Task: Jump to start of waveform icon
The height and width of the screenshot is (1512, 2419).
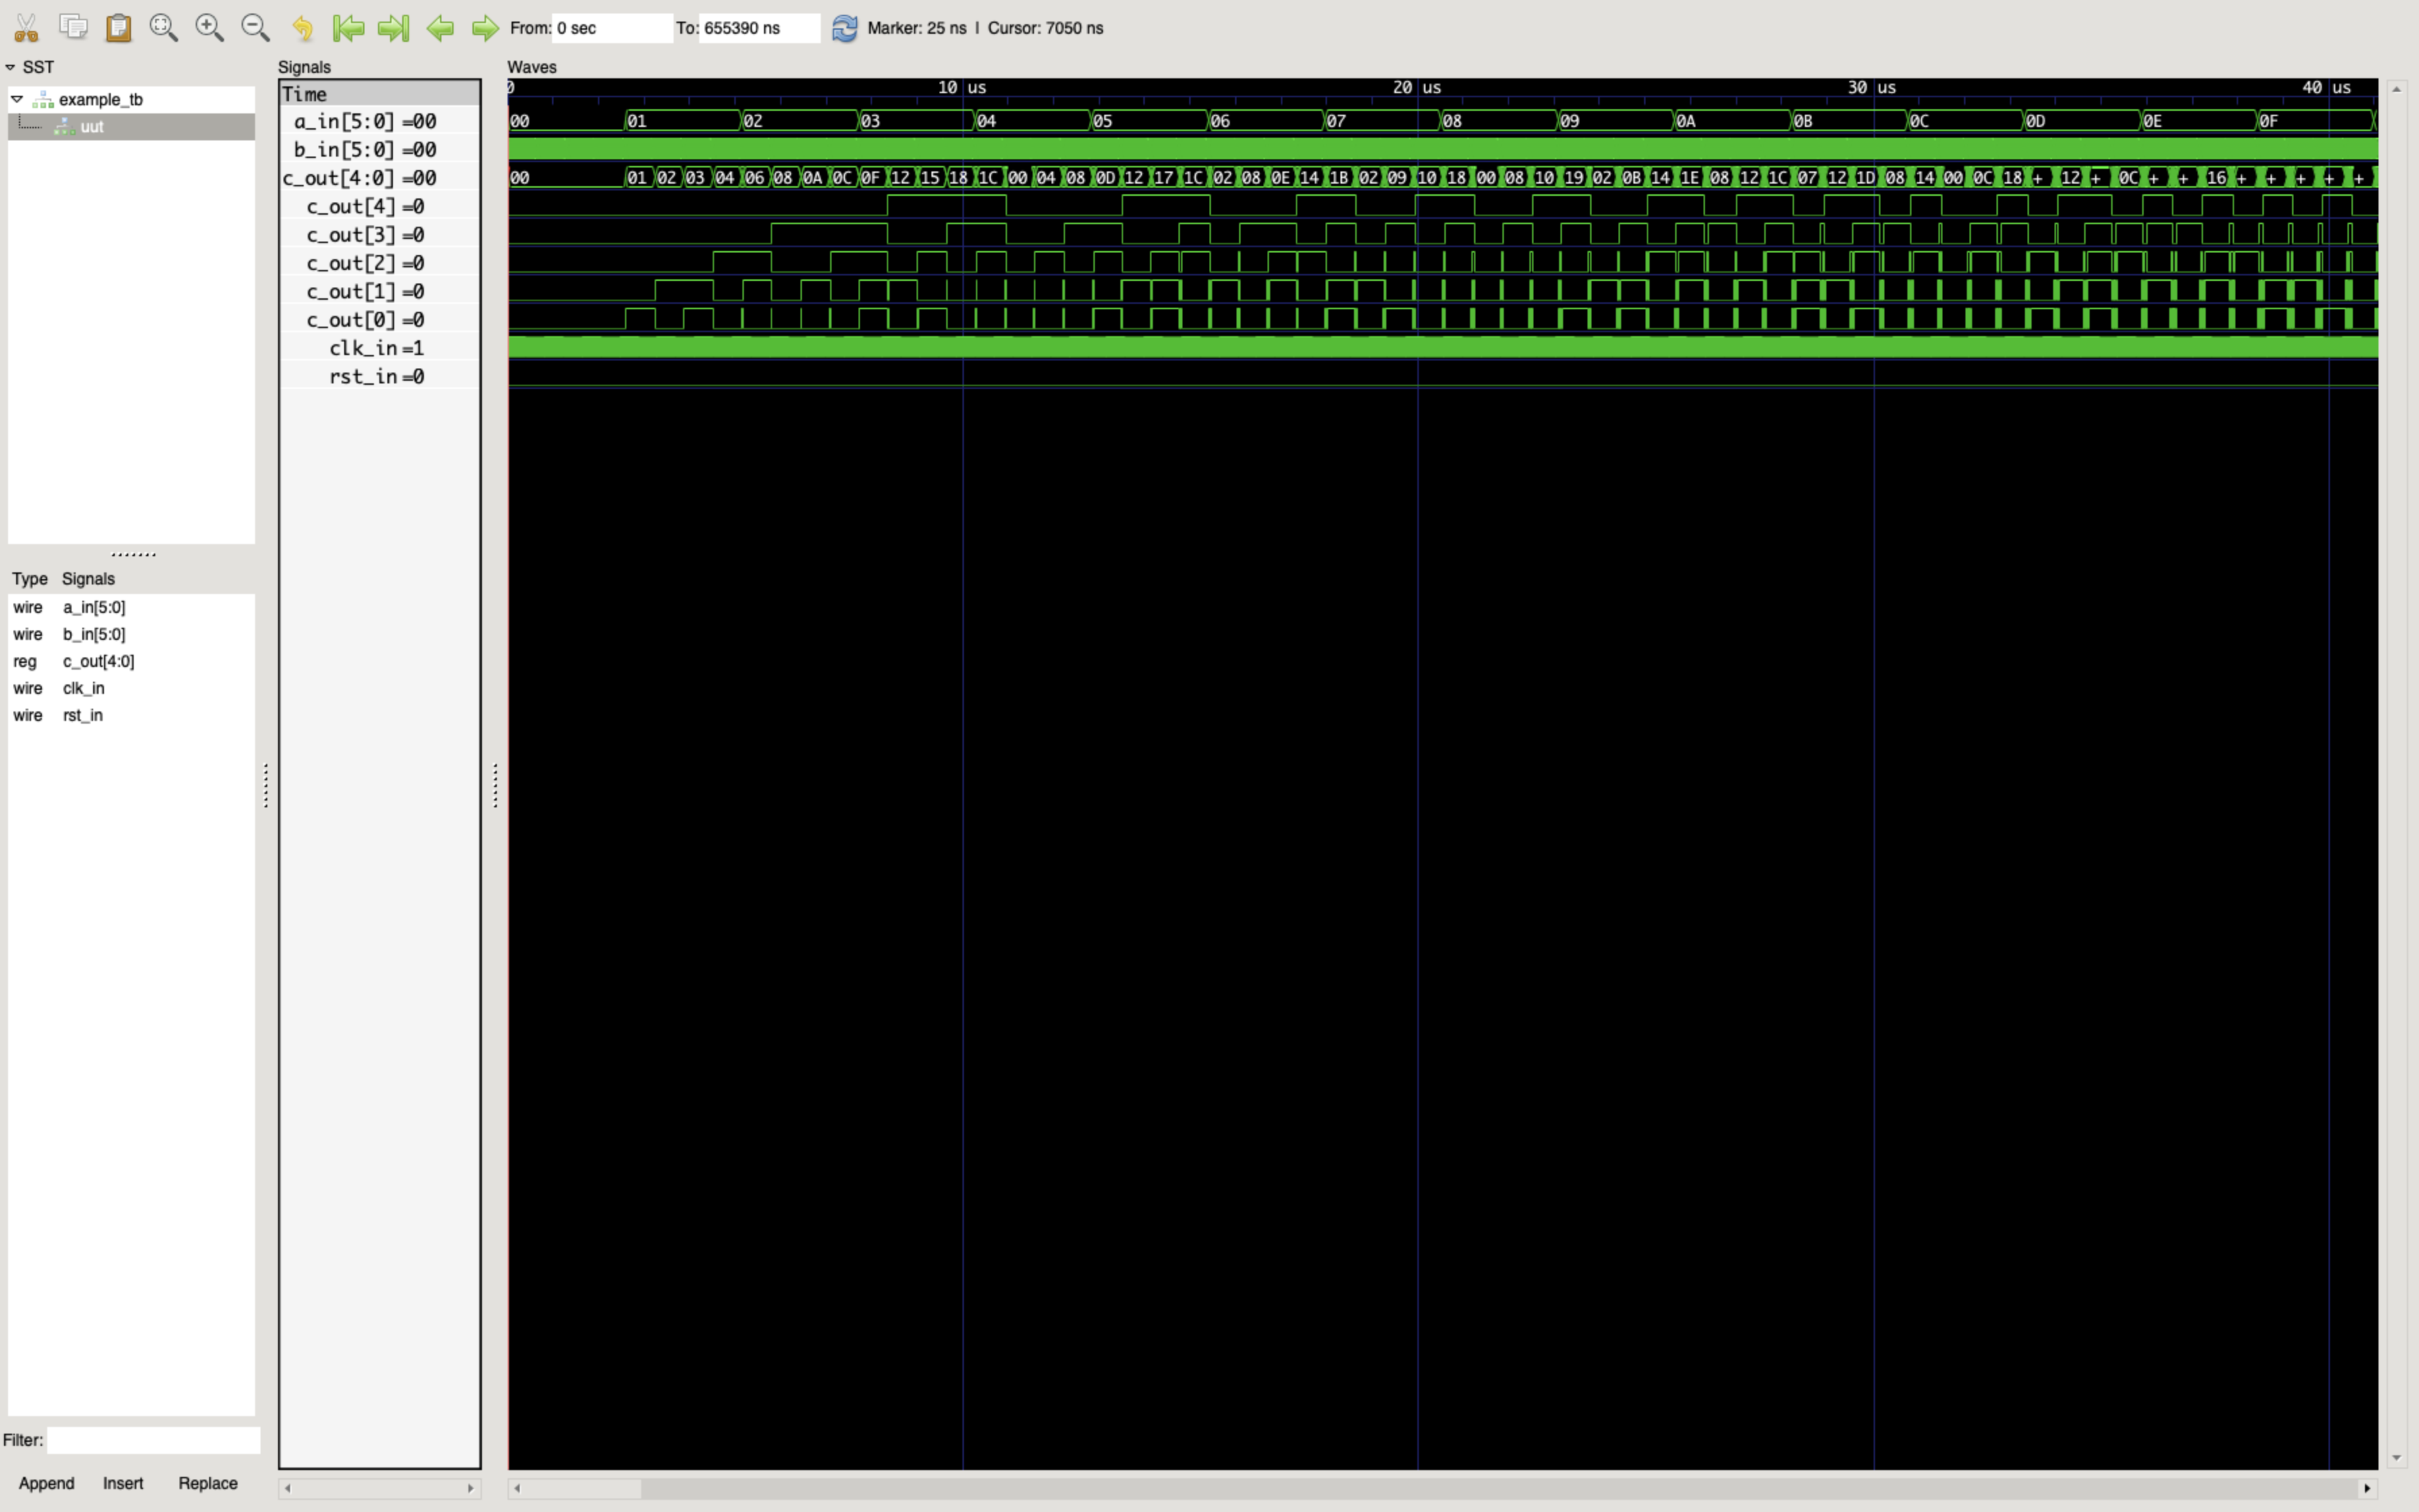Action: [x=348, y=28]
